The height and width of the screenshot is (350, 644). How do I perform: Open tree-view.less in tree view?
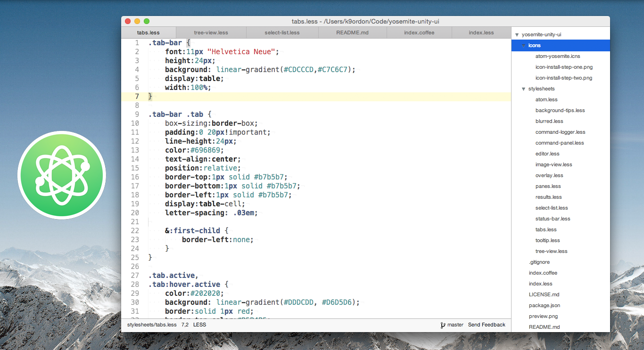tap(552, 251)
